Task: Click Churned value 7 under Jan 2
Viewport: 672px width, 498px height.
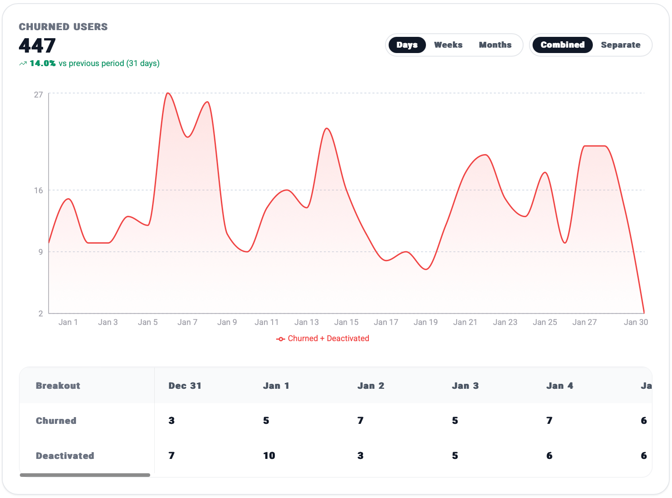Action: tap(360, 421)
